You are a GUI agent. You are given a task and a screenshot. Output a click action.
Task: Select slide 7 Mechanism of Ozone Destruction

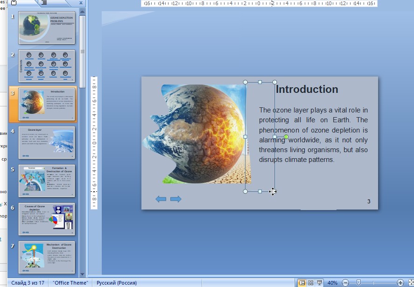point(47,258)
